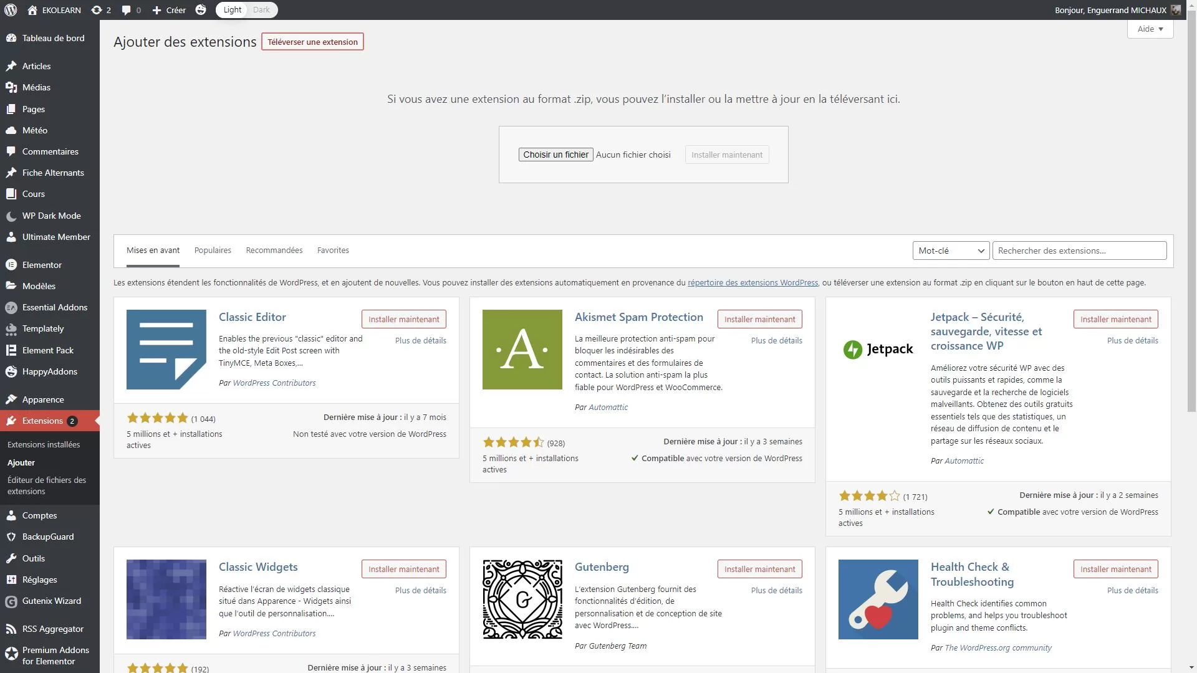Click the Pages icon in sidebar
Viewport: 1197px width, 673px height.
click(11, 109)
